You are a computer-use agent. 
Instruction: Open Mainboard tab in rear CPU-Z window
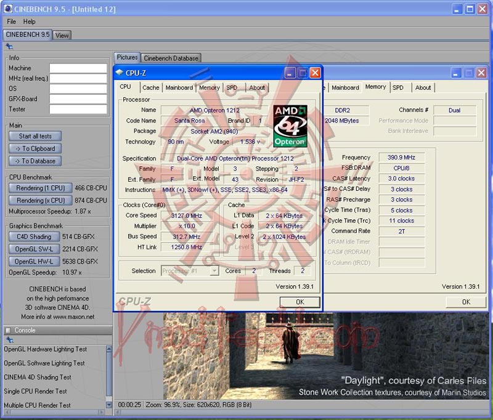(x=345, y=87)
